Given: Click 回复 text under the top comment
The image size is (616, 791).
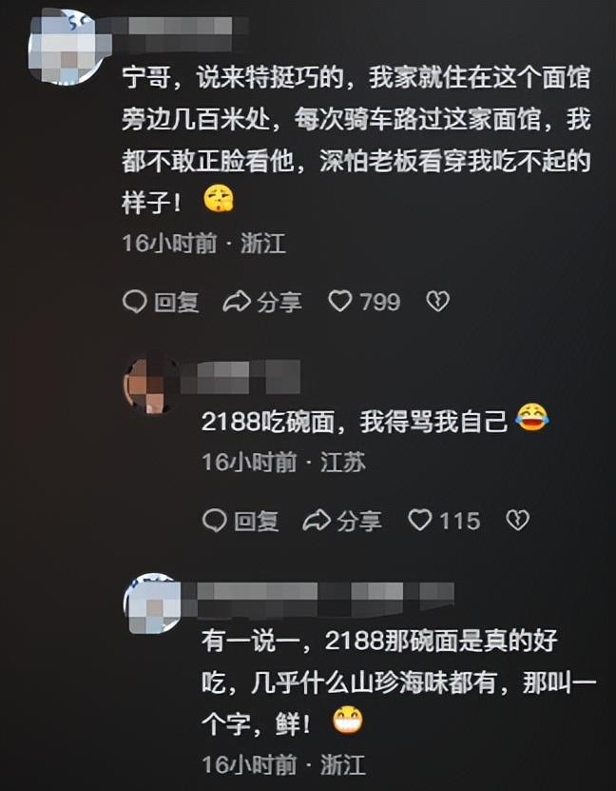Looking at the screenshot, I should pyautogui.click(x=177, y=302).
